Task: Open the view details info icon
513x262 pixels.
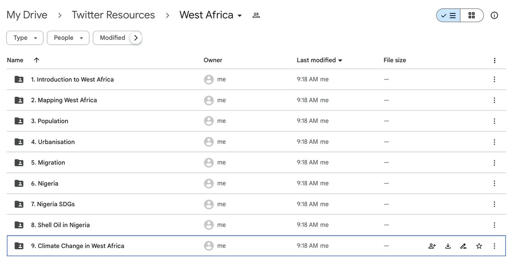Action: (494, 15)
